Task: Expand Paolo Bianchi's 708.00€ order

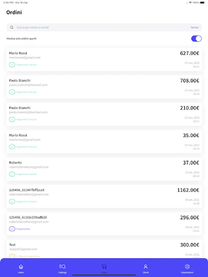Action: (x=104, y=86)
